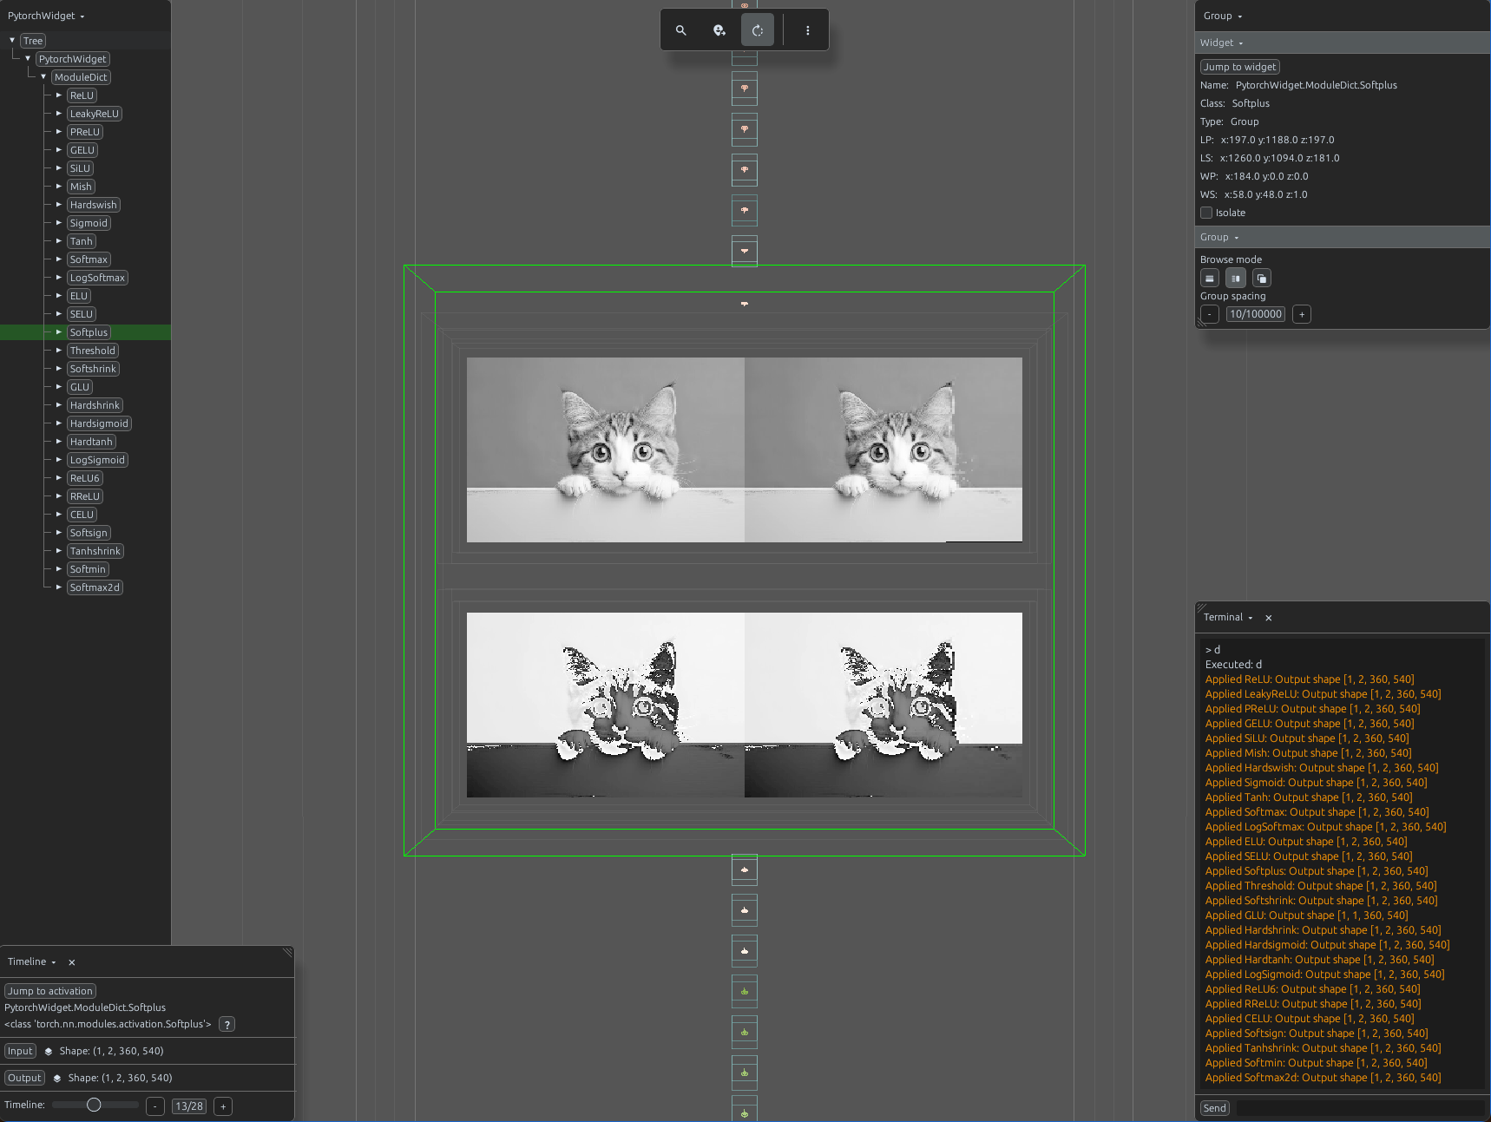
Task: Collapse the ModuleDict tree node arrow
Action: coord(43,76)
